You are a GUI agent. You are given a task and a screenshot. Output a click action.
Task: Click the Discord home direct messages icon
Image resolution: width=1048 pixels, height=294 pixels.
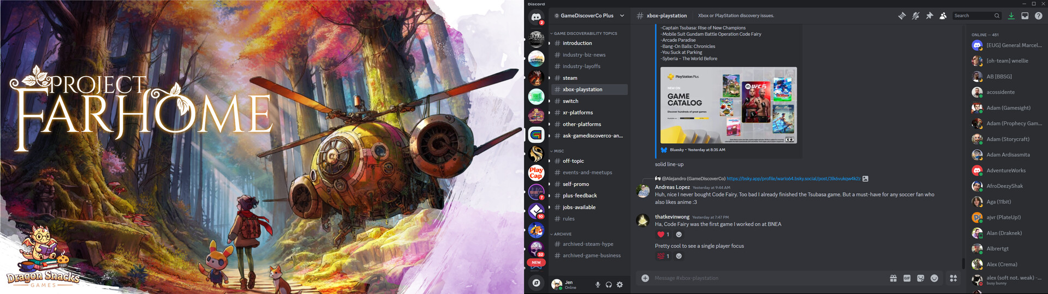(536, 17)
